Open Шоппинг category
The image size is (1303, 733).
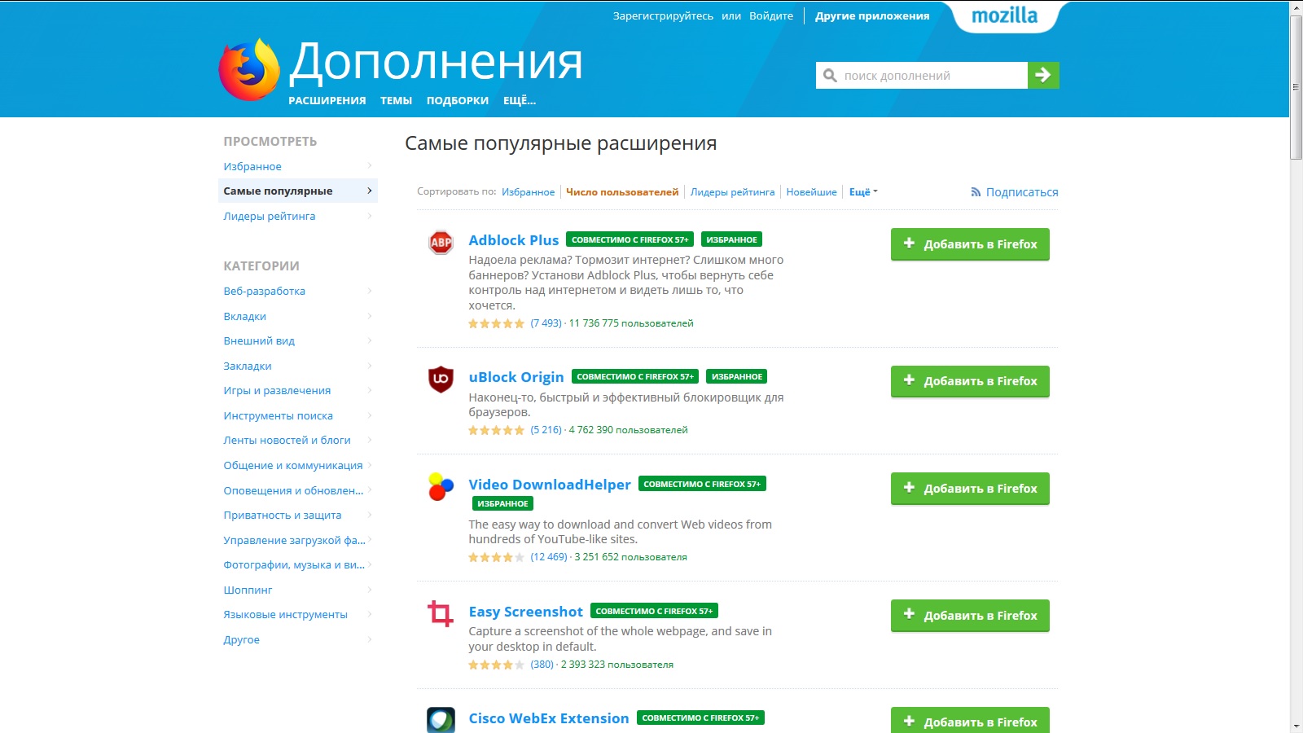click(x=298, y=590)
